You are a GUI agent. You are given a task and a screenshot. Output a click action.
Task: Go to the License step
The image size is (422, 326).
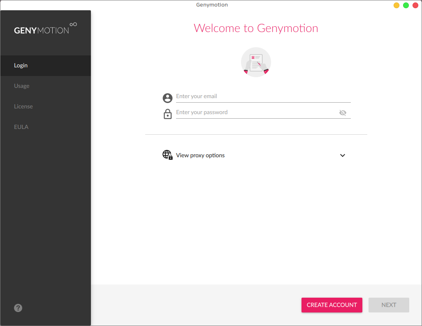click(x=23, y=106)
